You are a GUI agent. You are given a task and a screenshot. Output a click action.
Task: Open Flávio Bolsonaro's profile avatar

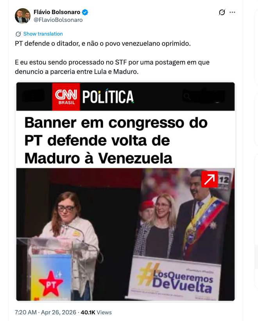click(23, 16)
